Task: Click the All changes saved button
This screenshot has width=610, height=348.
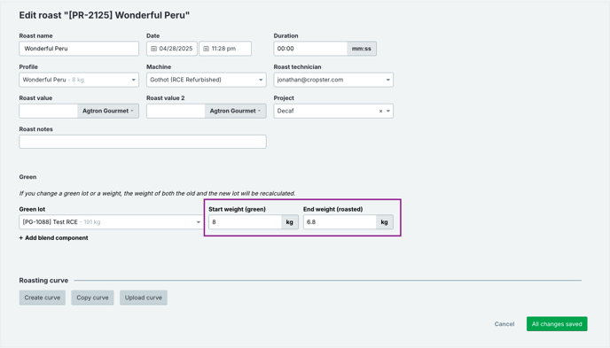Action: click(557, 324)
